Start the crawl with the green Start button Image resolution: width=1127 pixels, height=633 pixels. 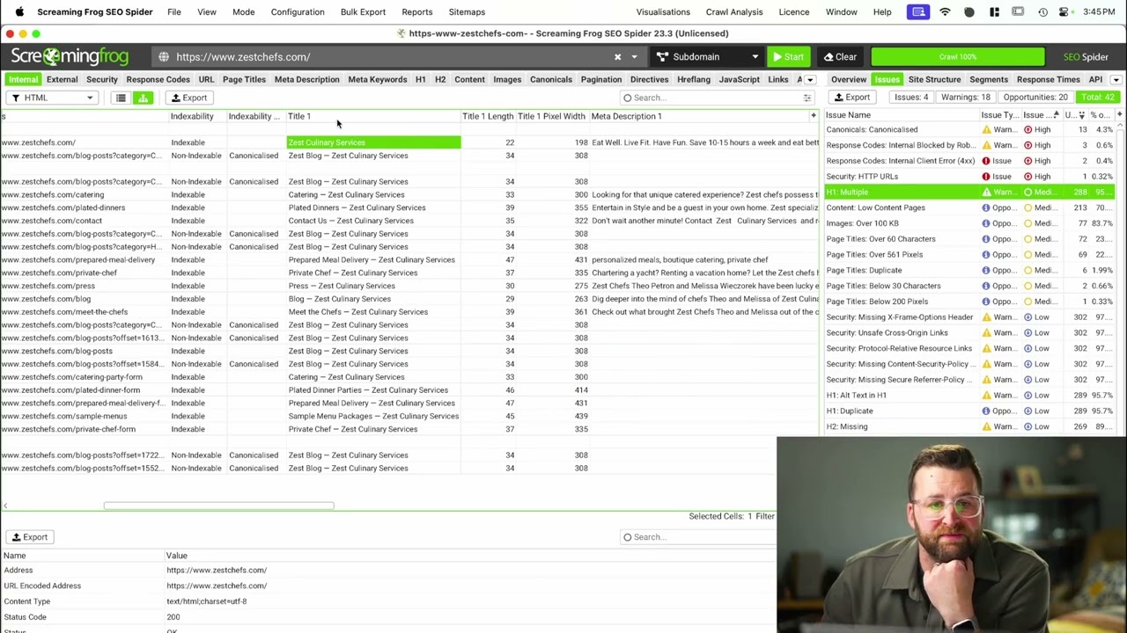point(788,57)
